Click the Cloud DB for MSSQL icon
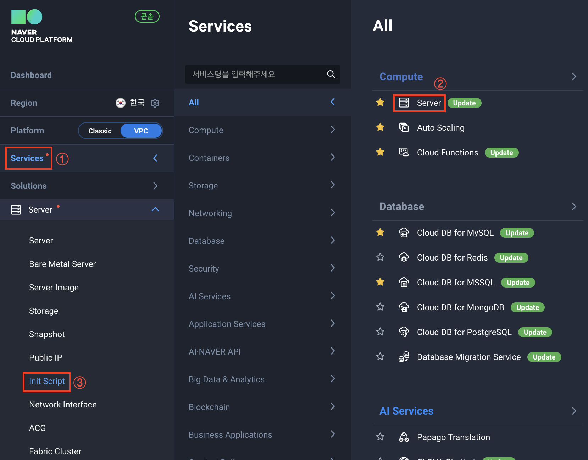Image resolution: width=588 pixels, height=460 pixels. coord(404,282)
